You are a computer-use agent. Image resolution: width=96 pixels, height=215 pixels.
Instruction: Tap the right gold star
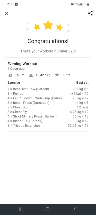(x=59, y=27)
